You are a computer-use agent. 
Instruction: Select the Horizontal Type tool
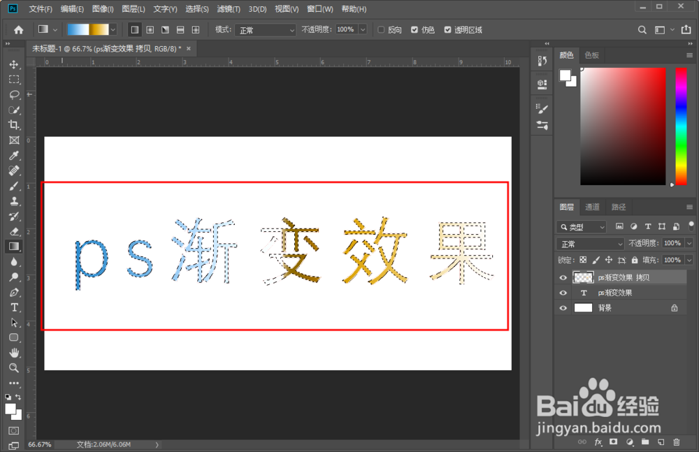[14, 307]
